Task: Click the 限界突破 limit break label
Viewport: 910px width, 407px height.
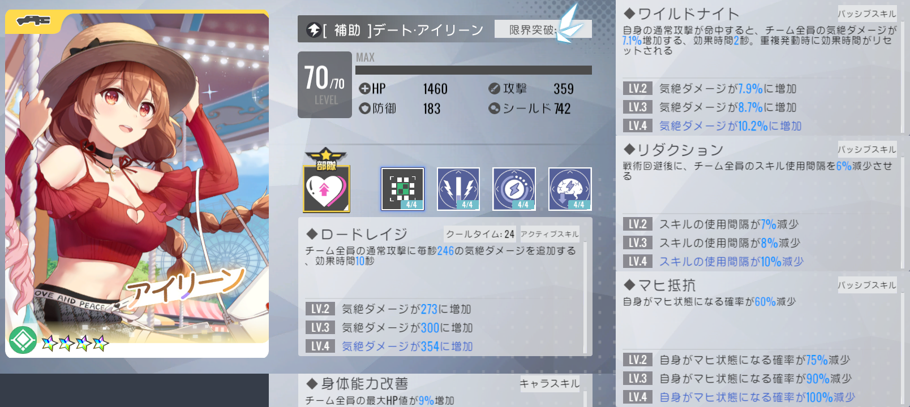Action: 532,30
